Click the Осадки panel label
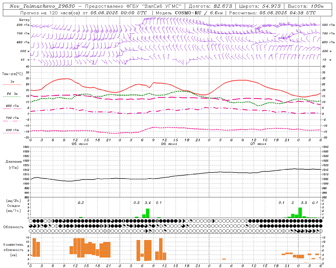 point(14,206)
